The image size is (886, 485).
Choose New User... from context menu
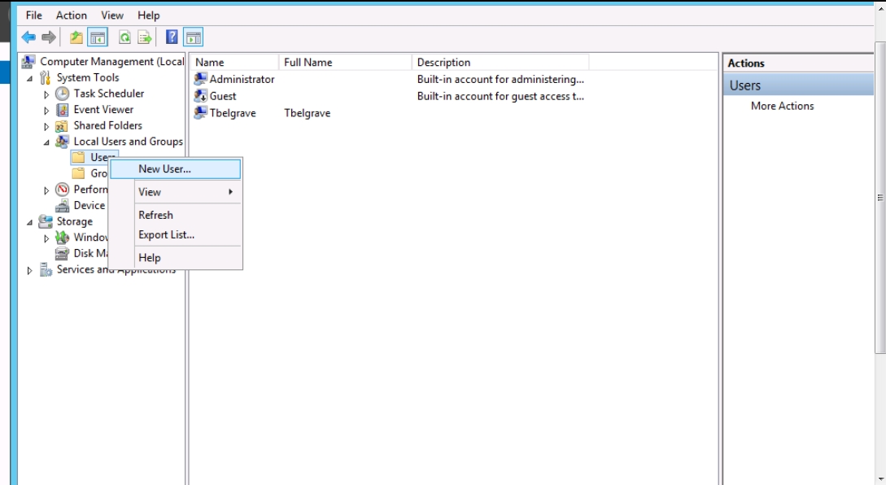175,169
